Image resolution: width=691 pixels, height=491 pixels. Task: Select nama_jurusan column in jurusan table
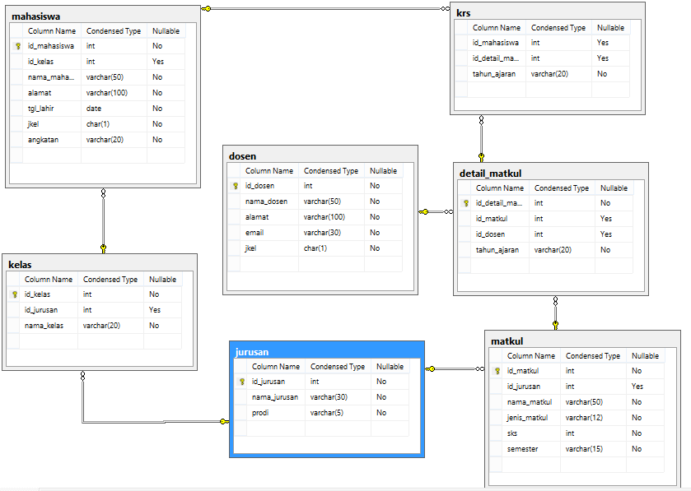tap(275, 397)
